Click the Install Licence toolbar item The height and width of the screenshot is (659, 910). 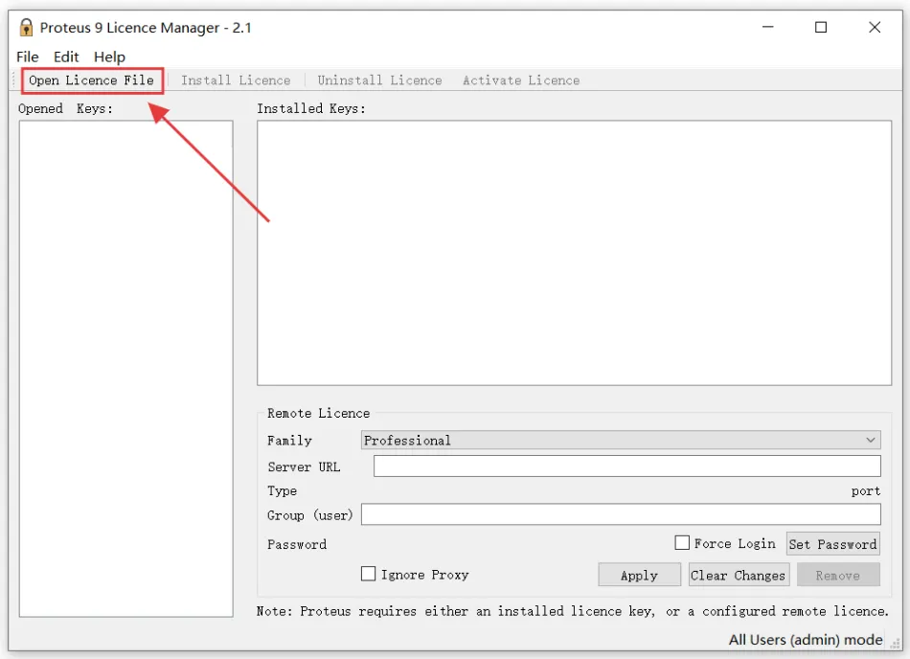[236, 80]
